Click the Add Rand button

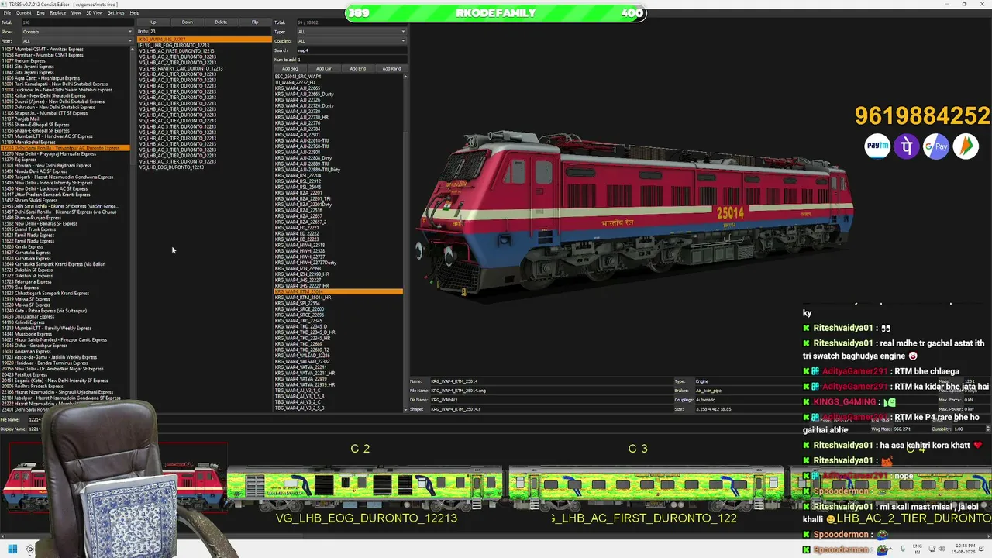(x=391, y=69)
